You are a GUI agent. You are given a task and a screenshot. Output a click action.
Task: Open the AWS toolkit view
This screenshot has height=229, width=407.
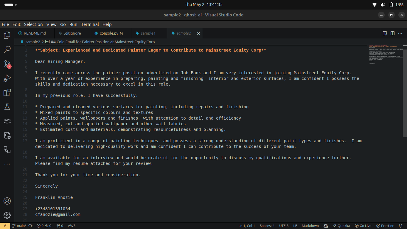click(x=7, y=121)
